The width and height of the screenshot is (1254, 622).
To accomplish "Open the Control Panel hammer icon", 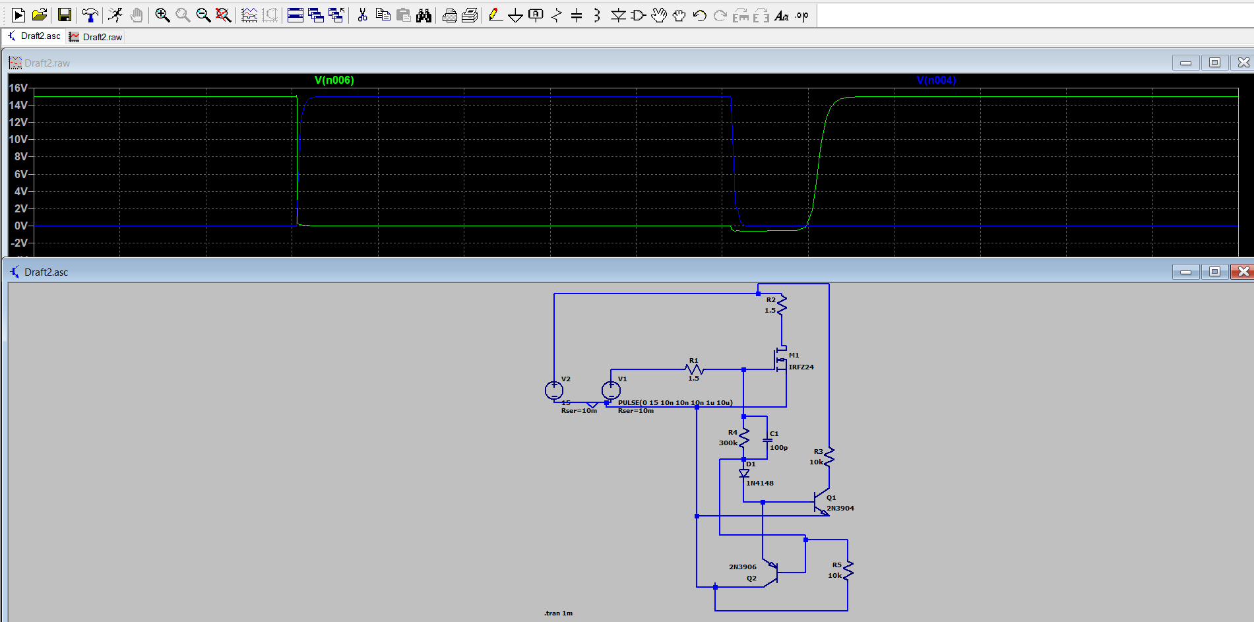I will pyautogui.click(x=90, y=15).
